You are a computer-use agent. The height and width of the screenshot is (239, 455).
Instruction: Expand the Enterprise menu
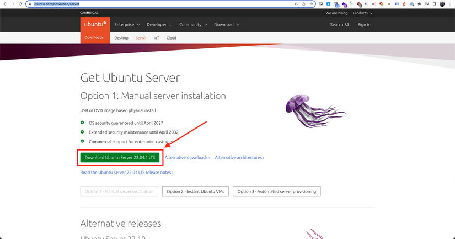click(x=127, y=25)
